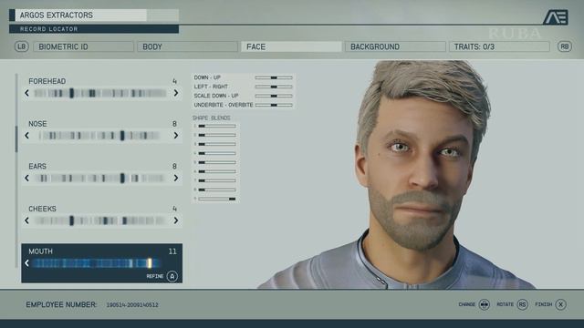The image size is (584, 328).
Task: Click the Nose value 8
Action: pyautogui.click(x=174, y=124)
